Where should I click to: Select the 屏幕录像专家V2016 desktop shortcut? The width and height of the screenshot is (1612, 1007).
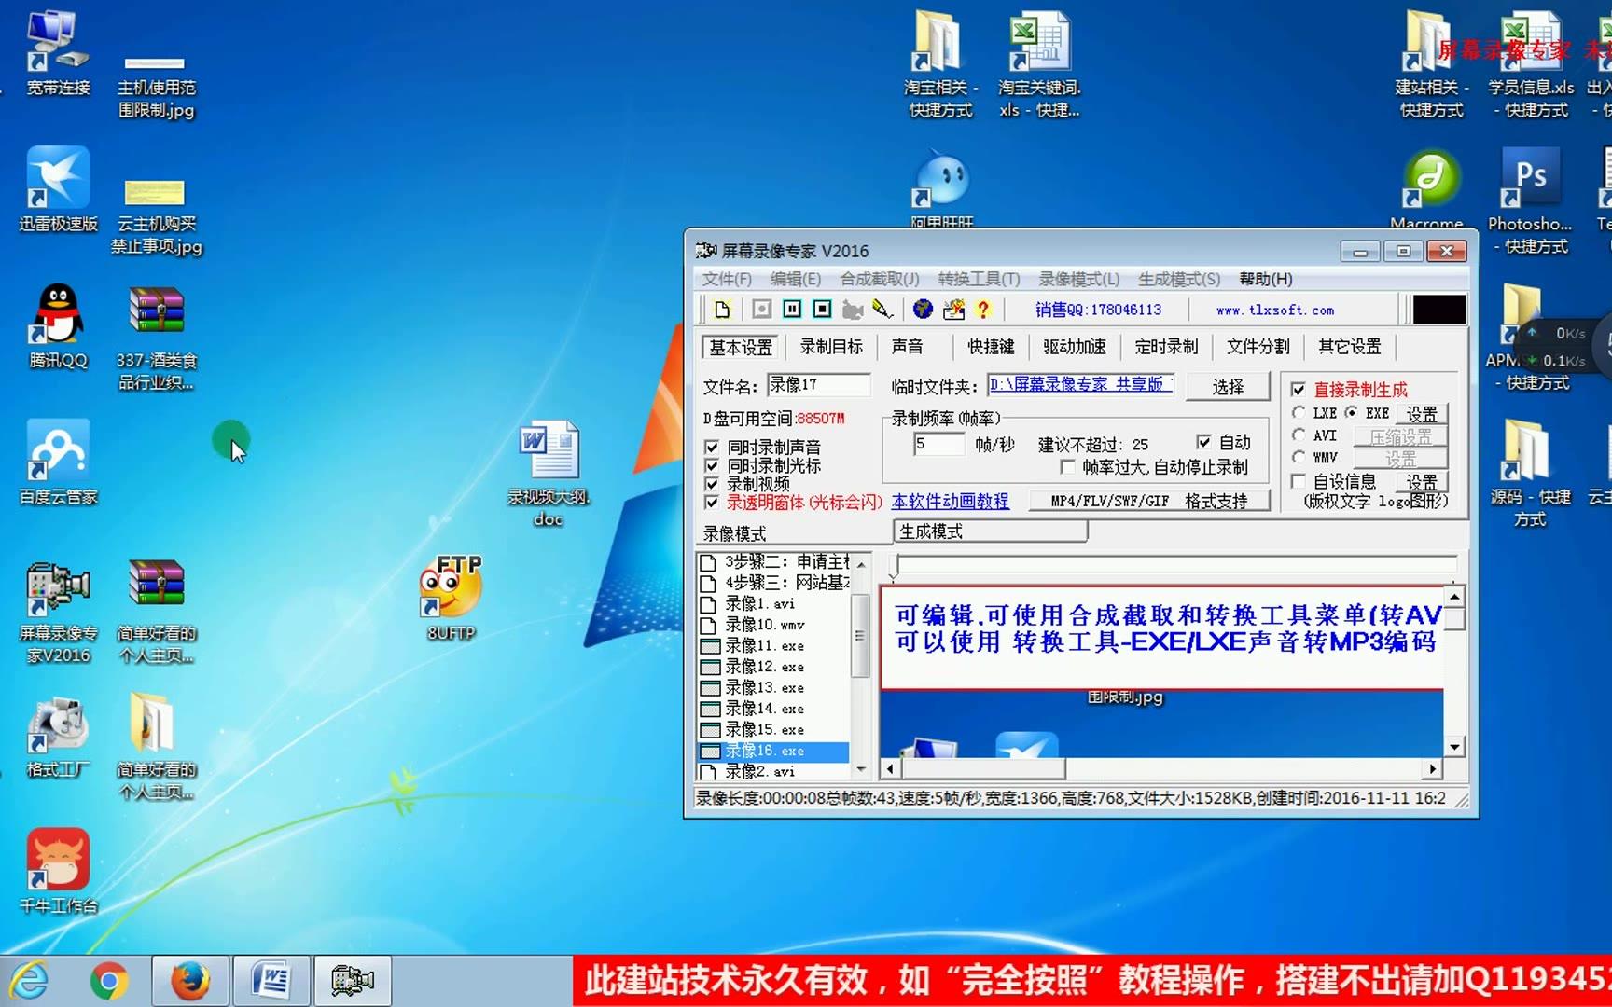58,612
